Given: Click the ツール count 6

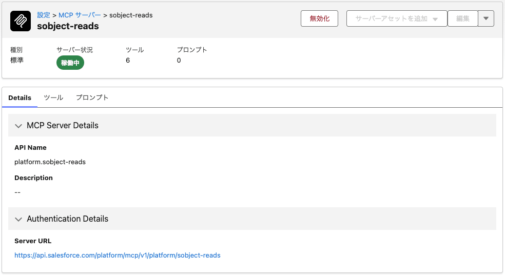Looking at the screenshot, I should (128, 60).
